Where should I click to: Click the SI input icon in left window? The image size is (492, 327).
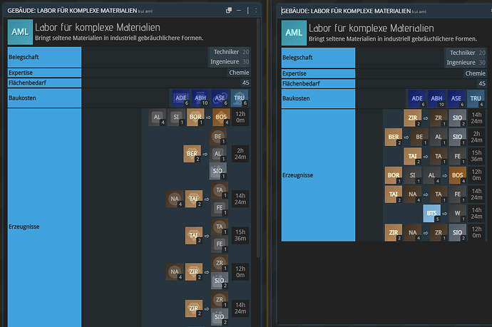[x=176, y=117]
